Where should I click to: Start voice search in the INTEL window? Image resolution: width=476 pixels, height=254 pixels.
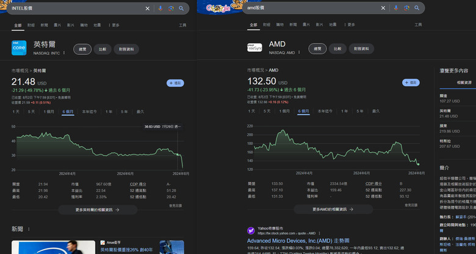click(x=160, y=9)
